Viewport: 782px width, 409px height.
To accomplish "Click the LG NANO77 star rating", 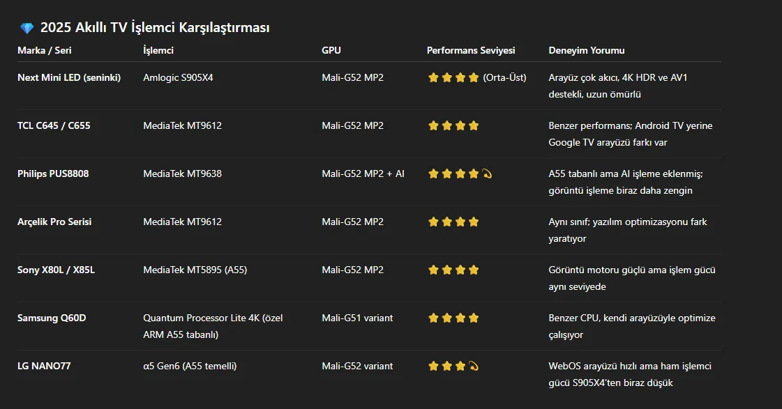I will (453, 366).
